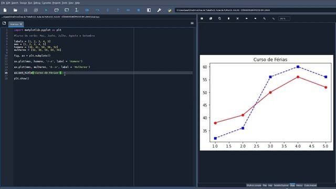Open the Run menu
336x189 pixels.
pyautogui.click(x=30, y=3)
